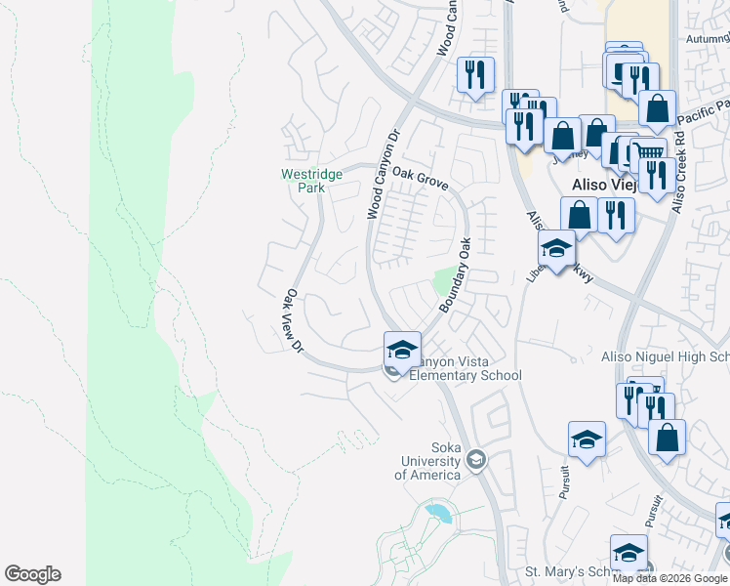730x586 pixels.
Task: Open shopping bag marker below Aliso Niguel High School
Action: pos(667,439)
